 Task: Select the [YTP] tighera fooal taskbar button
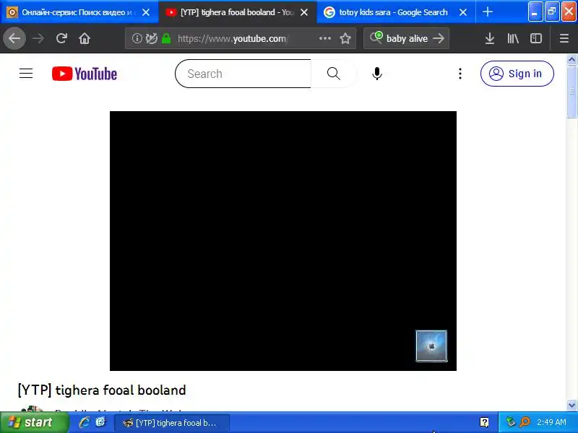[x=172, y=423]
